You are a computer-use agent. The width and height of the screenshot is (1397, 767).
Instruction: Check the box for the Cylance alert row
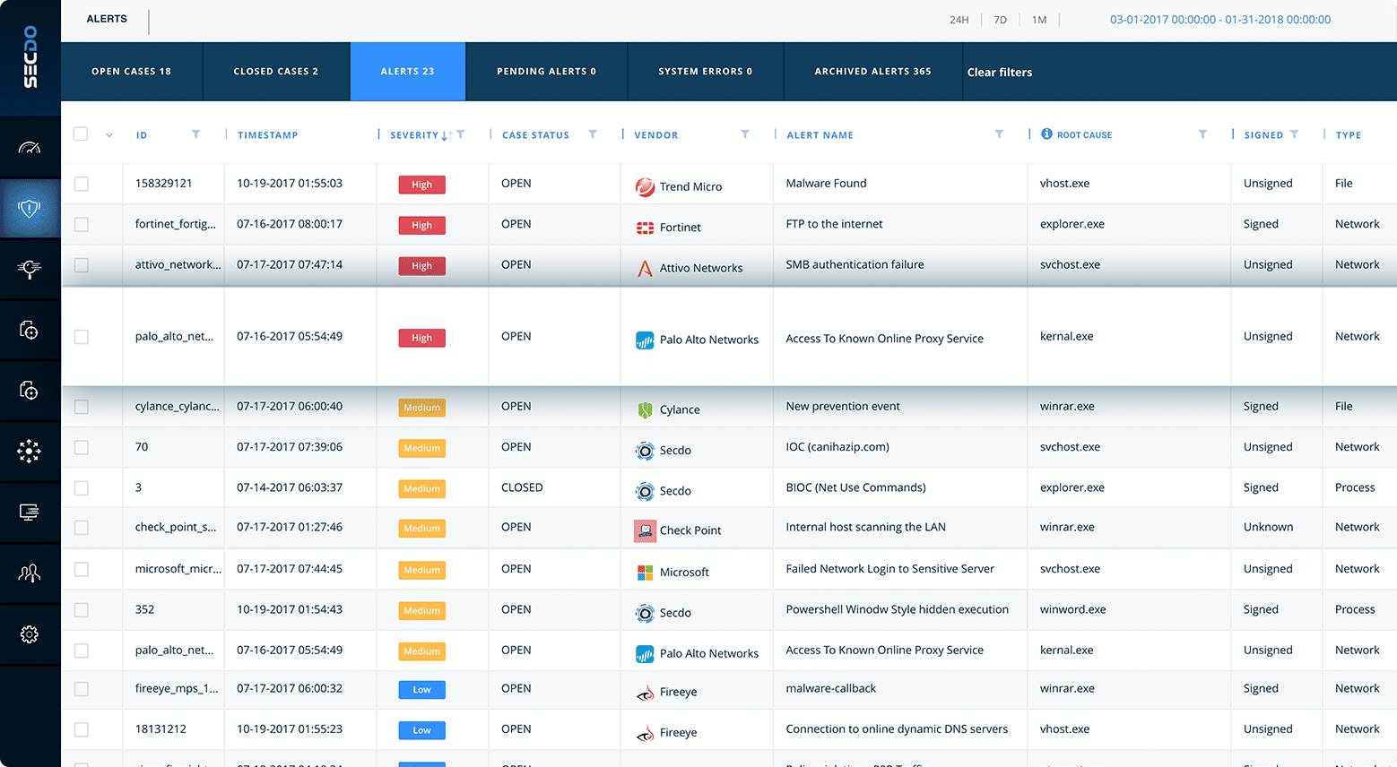82,407
